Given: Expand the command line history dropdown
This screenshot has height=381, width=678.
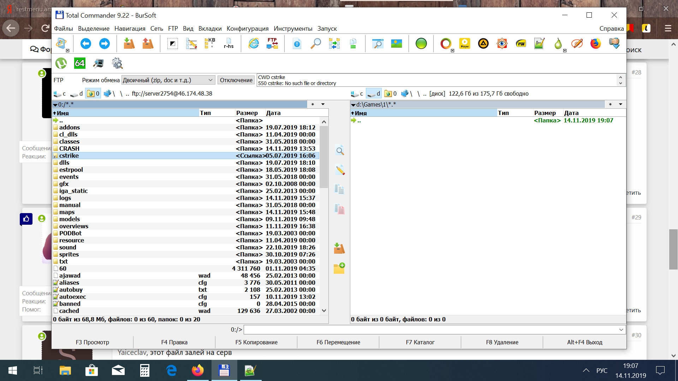Looking at the screenshot, I should click(x=621, y=330).
